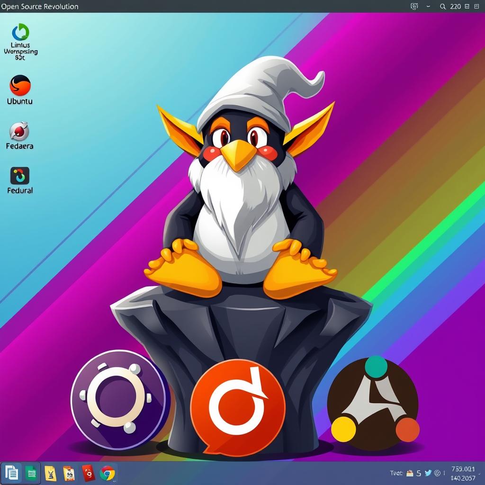Click the S tray icon

click(419, 473)
